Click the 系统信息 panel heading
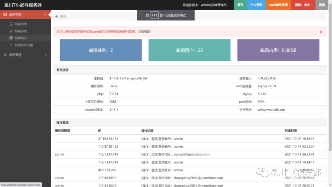The height and width of the screenshot is (187, 332). (62, 70)
